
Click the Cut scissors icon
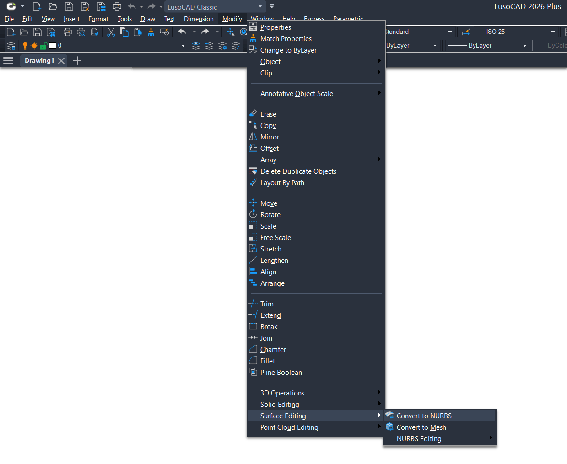[111, 32]
